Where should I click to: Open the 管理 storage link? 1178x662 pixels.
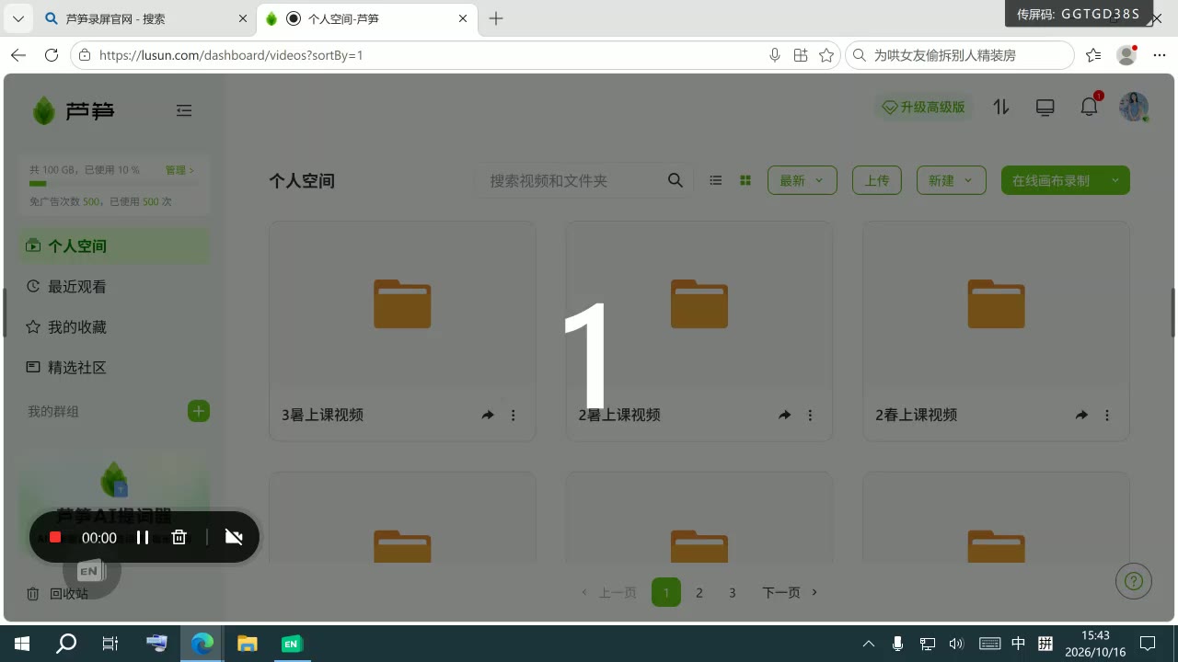pos(179,170)
